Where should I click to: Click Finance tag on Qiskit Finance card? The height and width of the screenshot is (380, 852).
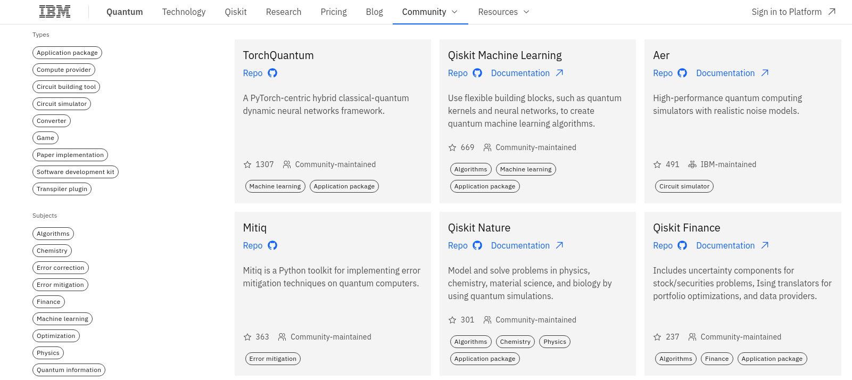pos(717,359)
